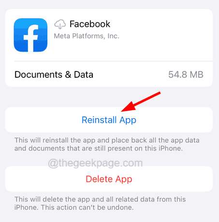Click the 54.8 MB storage value

pyautogui.click(x=186, y=75)
